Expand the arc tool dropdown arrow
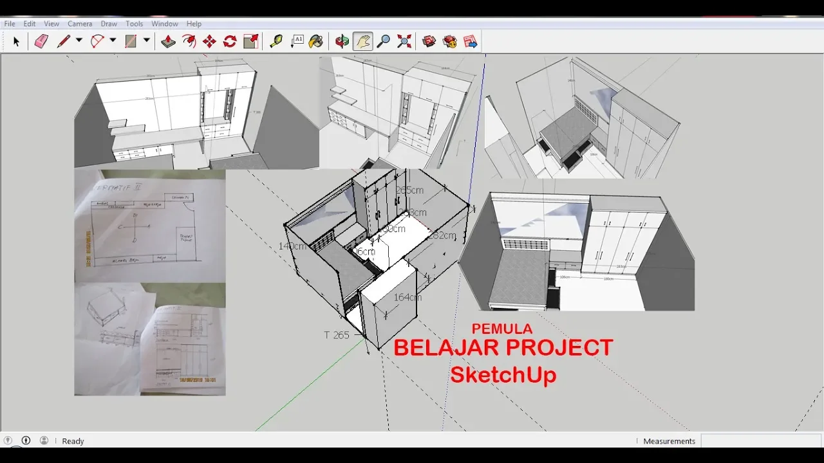Image resolution: width=824 pixels, height=463 pixels. click(x=113, y=41)
